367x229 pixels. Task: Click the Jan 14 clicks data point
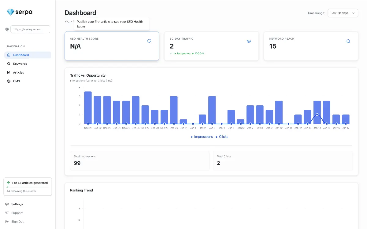tap(317, 114)
